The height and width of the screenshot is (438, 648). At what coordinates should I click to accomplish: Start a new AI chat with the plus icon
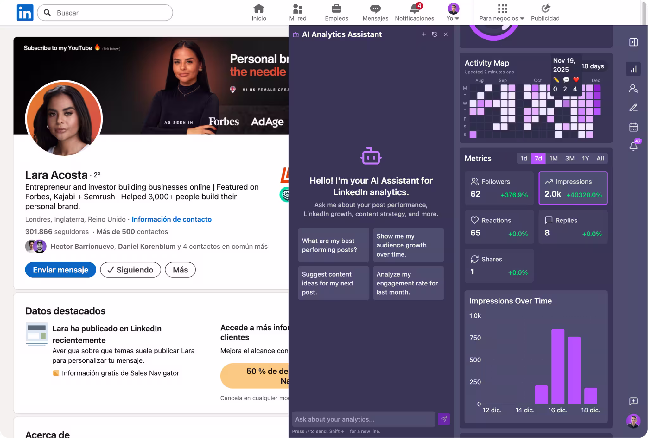click(x=424, y=34)
